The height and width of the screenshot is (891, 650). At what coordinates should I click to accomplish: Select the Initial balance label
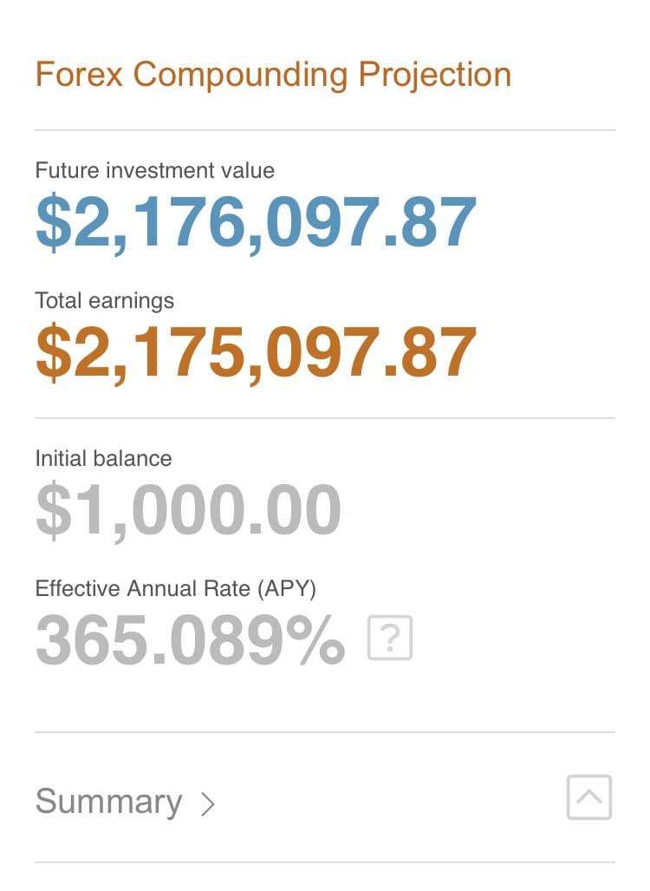pos(103,457)
